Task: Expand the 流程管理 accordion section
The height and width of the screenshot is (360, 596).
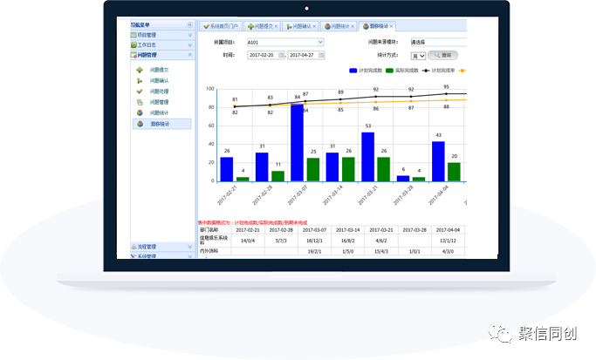Action: click(x=190, y=247)
